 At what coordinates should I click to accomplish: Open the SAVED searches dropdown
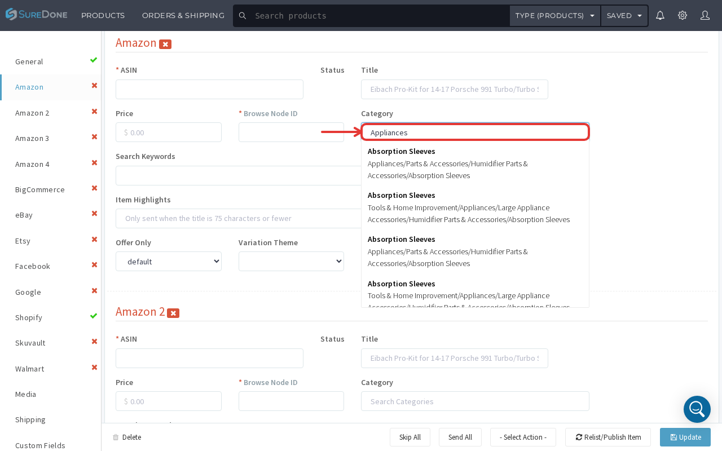624,16
